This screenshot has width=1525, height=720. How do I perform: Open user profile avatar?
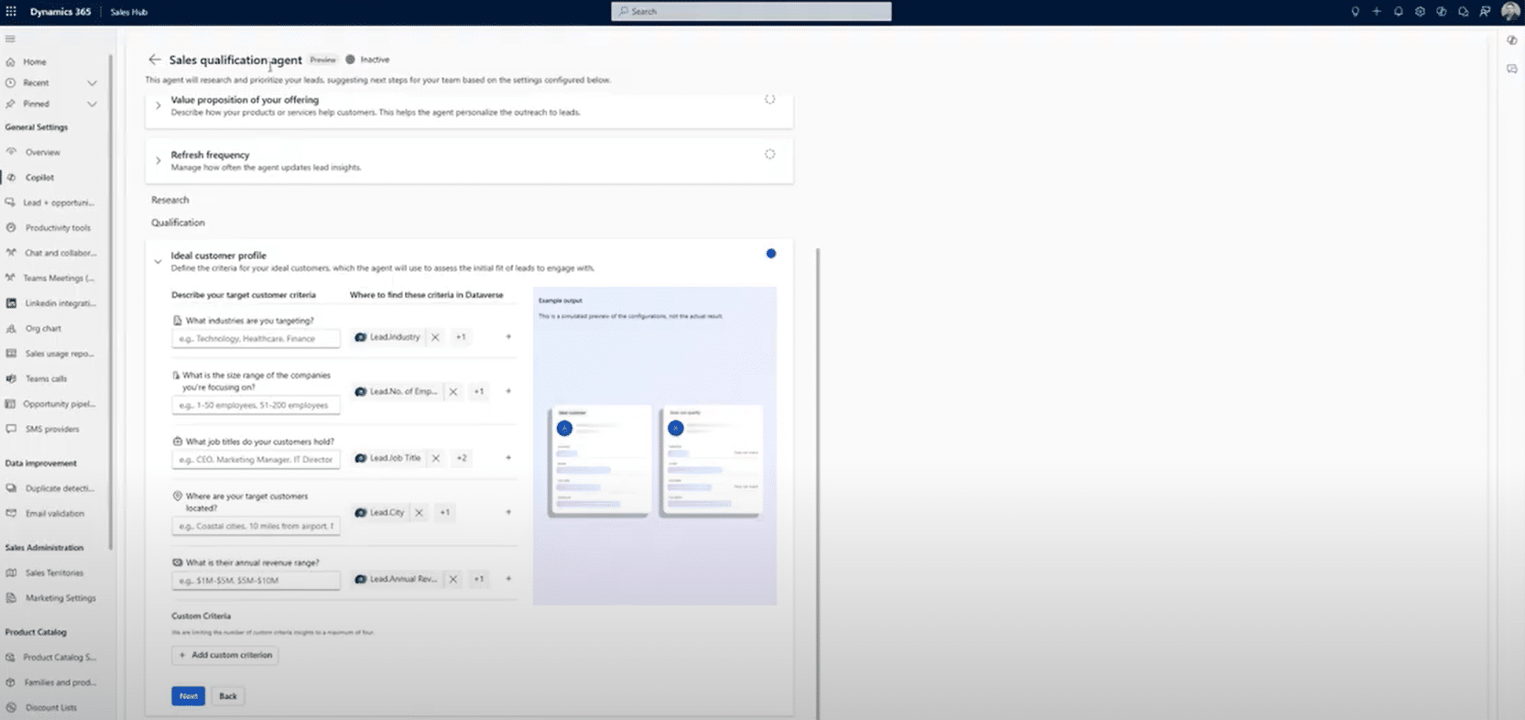(x=1509, y=12)
